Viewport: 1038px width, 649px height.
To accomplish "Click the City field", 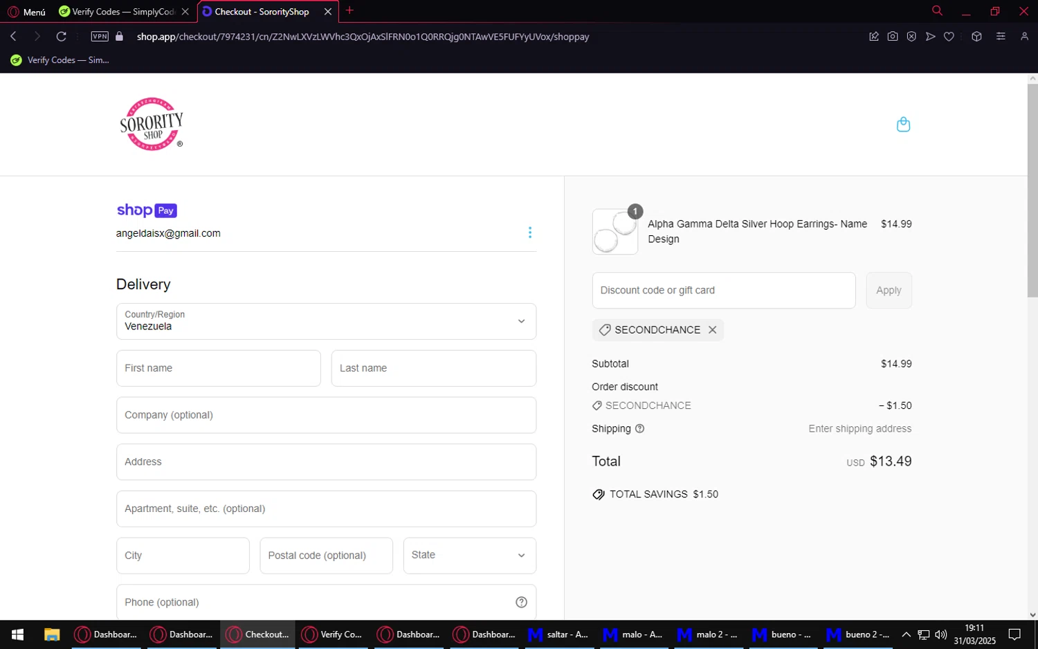I will (x=183, y=556).
